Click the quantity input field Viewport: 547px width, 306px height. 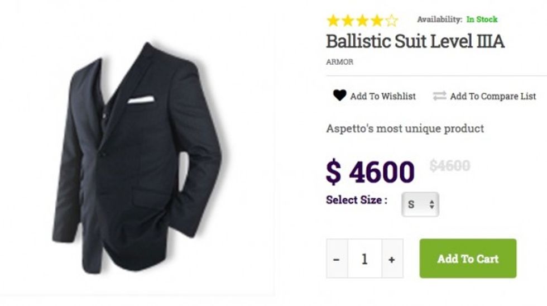[x=364, y=259]
